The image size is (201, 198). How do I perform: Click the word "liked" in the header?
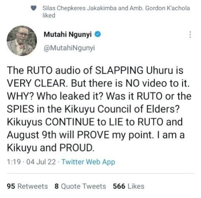49,16
